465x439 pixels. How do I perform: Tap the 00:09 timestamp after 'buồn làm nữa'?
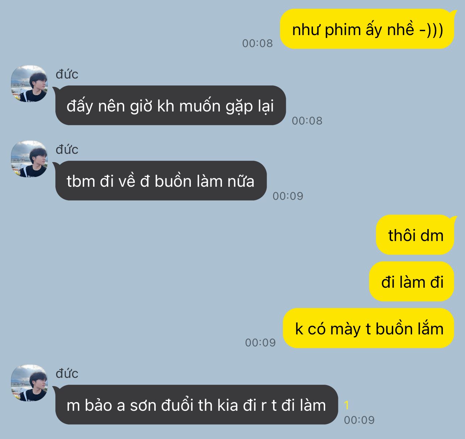tap(288, 196)
